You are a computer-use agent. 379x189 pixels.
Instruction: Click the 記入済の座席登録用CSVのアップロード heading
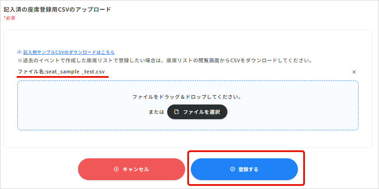click(x=57, y=9)
